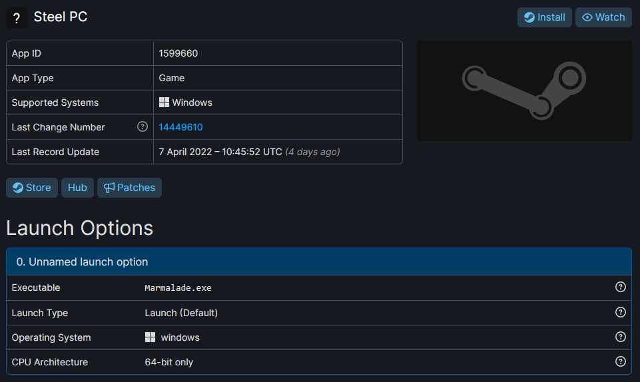Screen dimensions: 640x382
Task: Click the 'Launch Type' label
Action: 40,313
